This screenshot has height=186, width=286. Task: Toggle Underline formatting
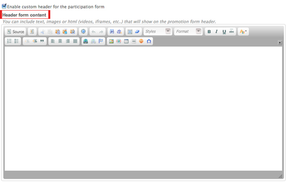pyautogui.click(x=224, y=32)
